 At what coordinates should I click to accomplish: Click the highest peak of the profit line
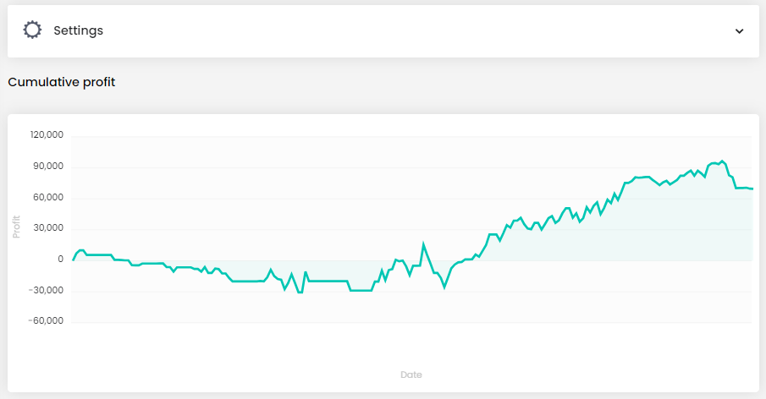click(722, 161)
